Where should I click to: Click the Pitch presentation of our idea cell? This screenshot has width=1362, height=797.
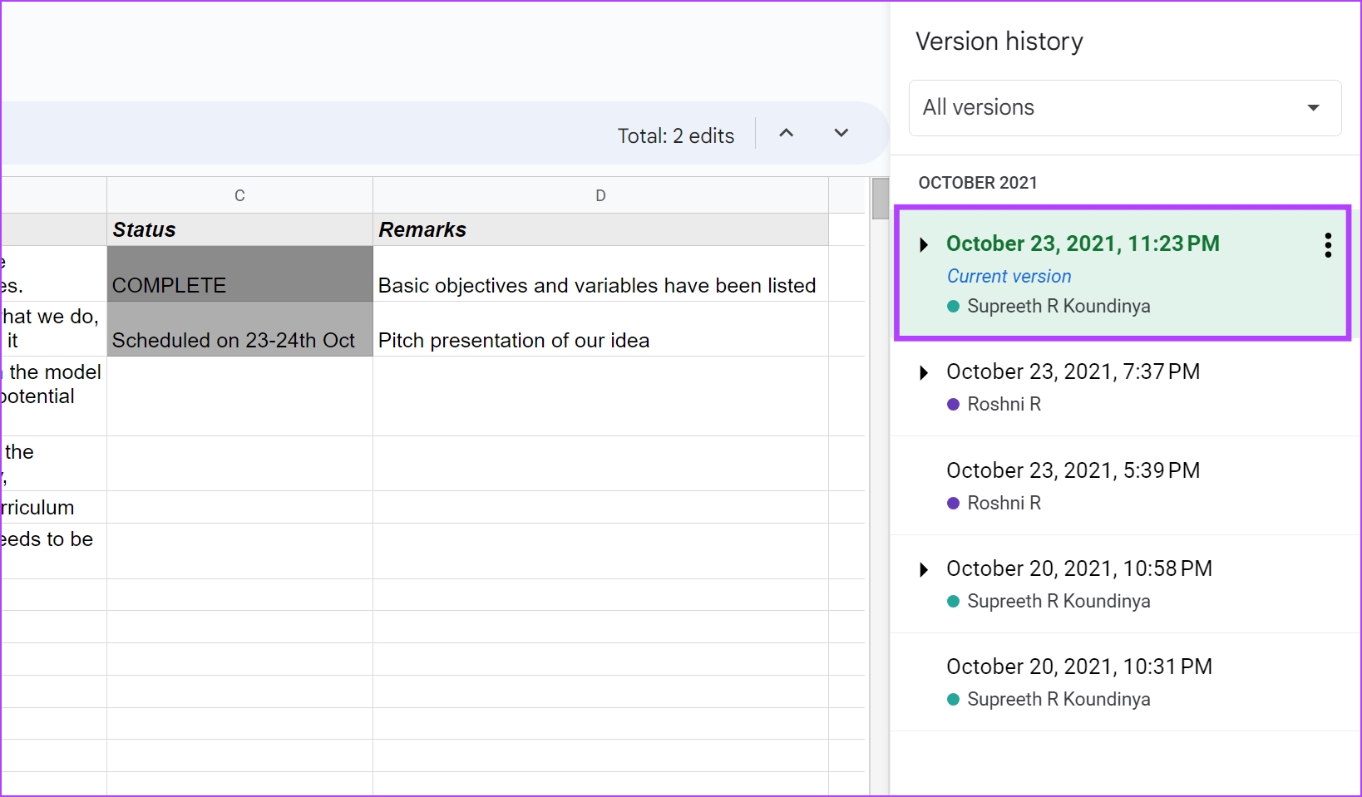click(x=600, y=329)
